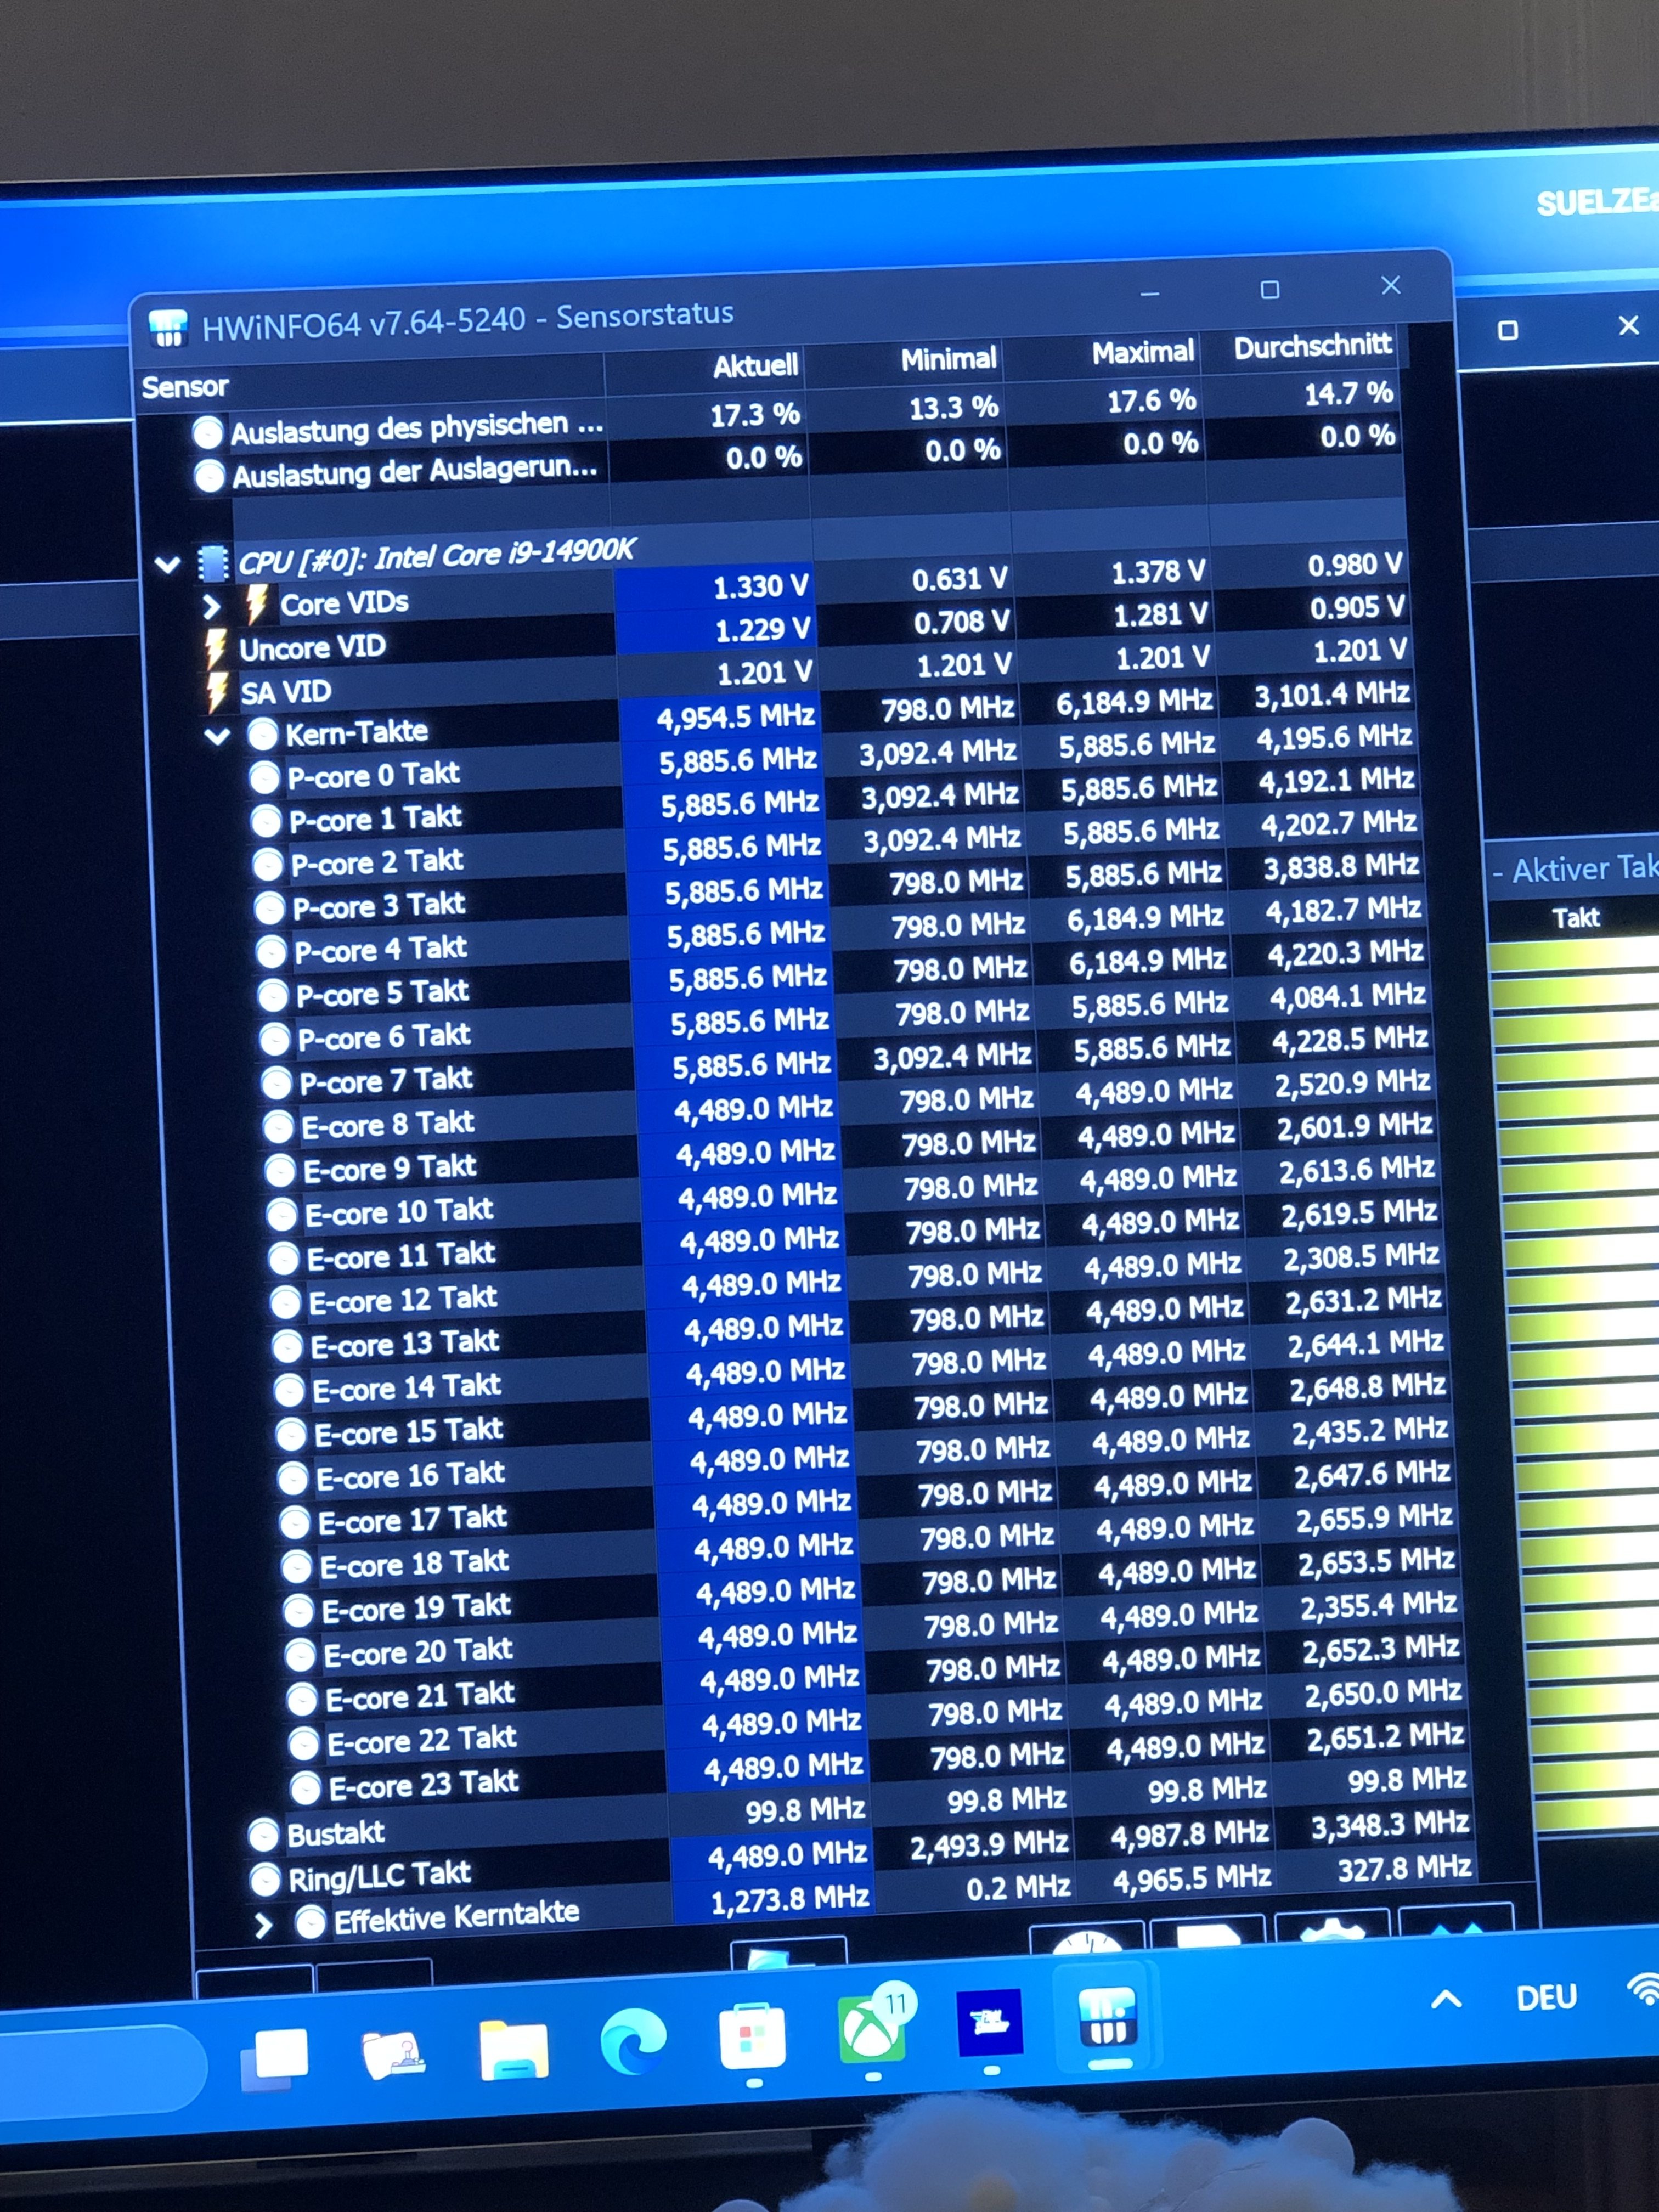Show hidden icons via the tray chevron
Viewport: 1659px width, 2212px height.
point(1446,1999)
